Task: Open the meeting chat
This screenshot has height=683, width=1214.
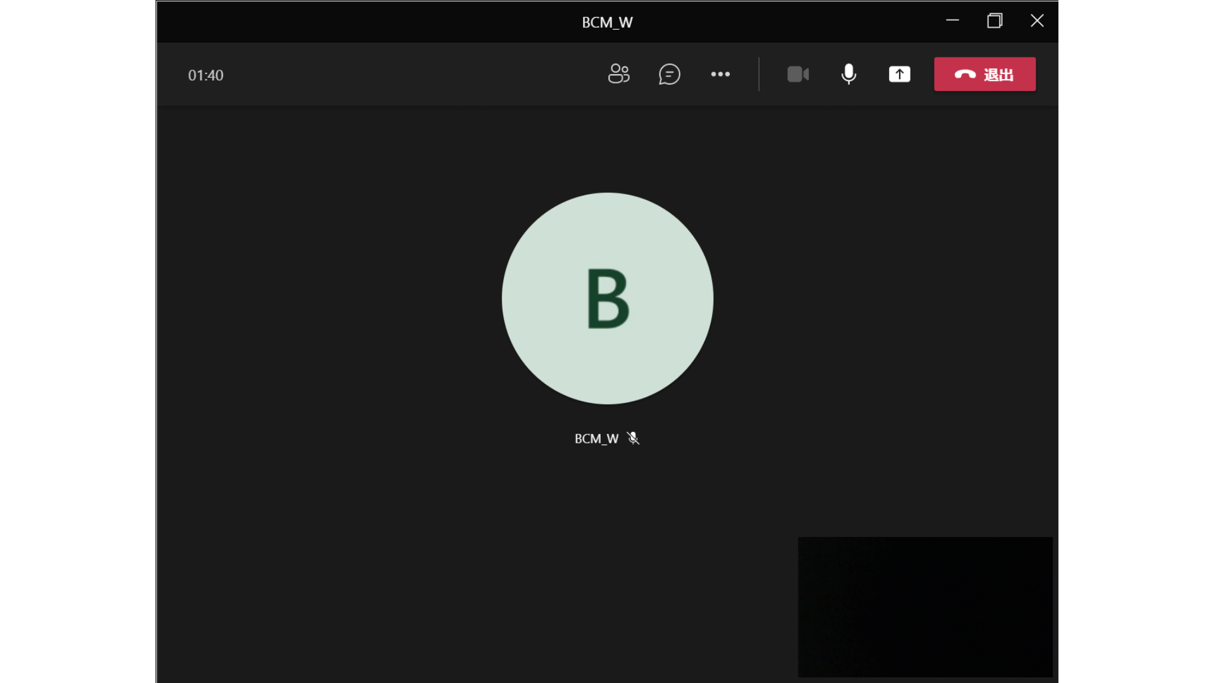Action: pyautogui.click(x=669, y=74)
